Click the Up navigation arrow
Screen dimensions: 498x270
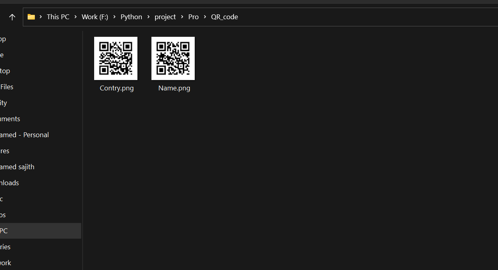[x=12, y=17]
